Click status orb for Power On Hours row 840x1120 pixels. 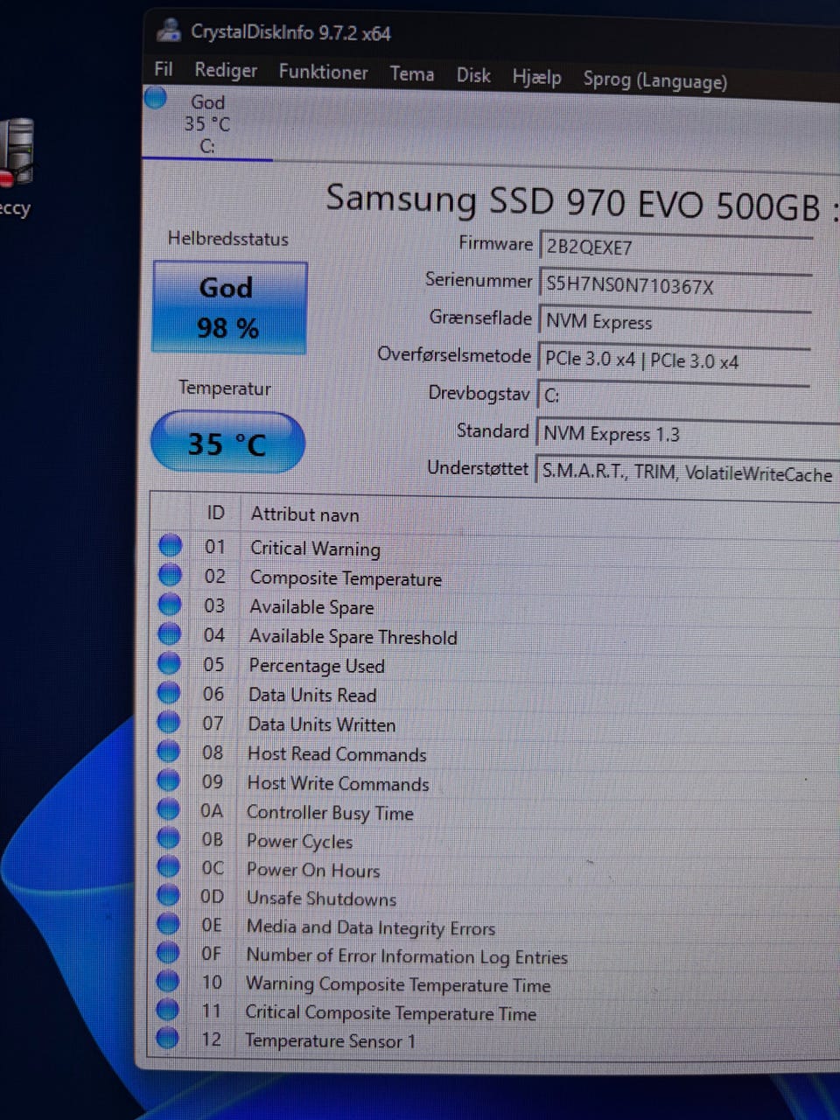(168, 867)
